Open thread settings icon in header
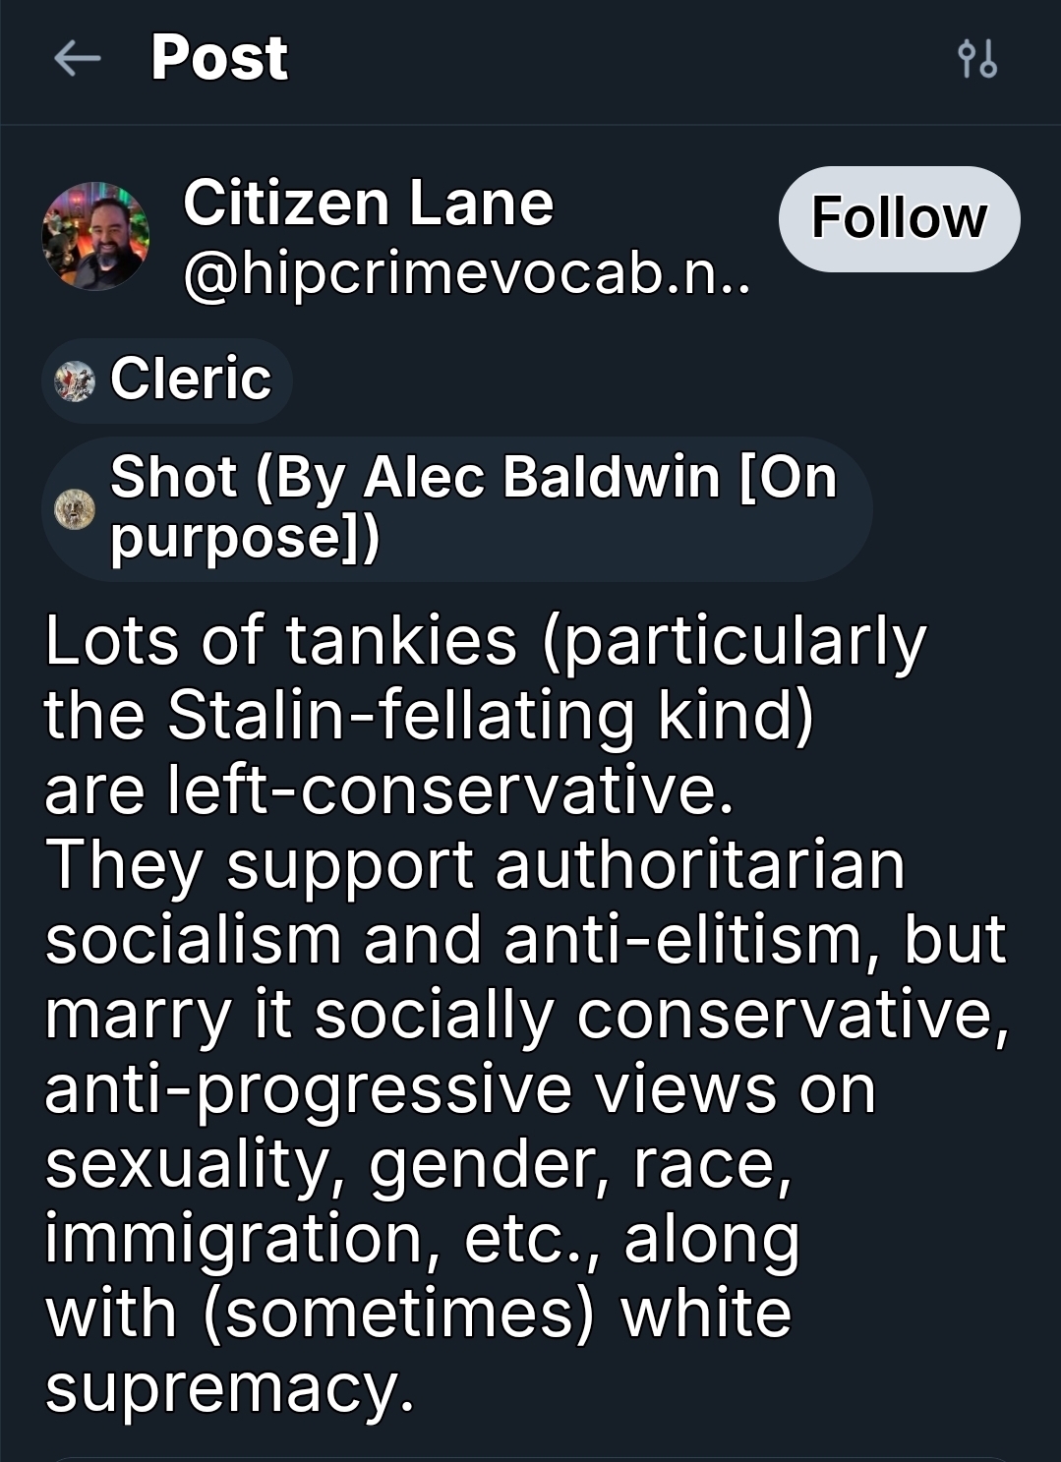 (977, 59)
